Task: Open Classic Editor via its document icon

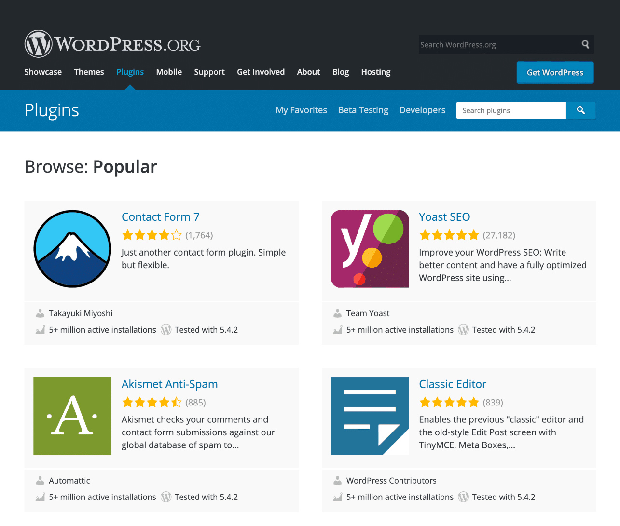Action: point(370,416)
